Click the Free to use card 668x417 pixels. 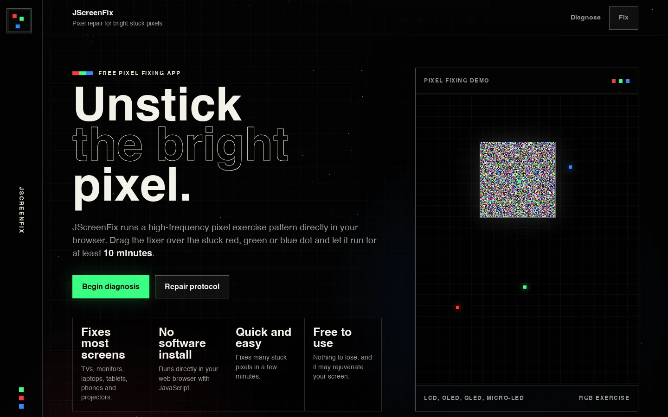point(343,365)
